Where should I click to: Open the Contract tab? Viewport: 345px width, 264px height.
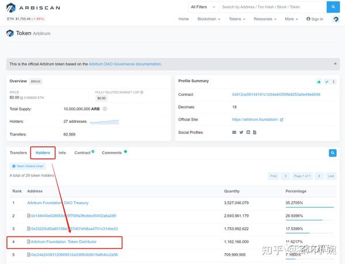tap(83, 153)
